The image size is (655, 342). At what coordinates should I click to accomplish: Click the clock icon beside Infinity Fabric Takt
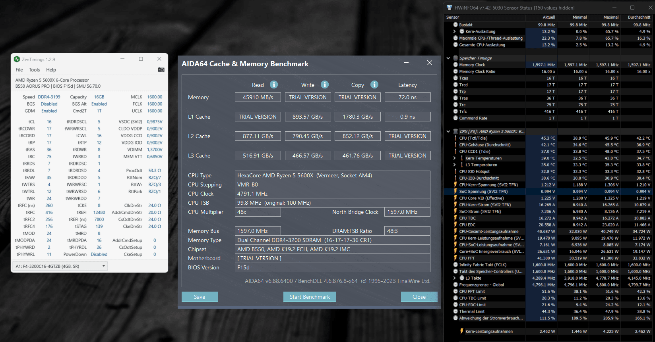[x=455, y=265]
